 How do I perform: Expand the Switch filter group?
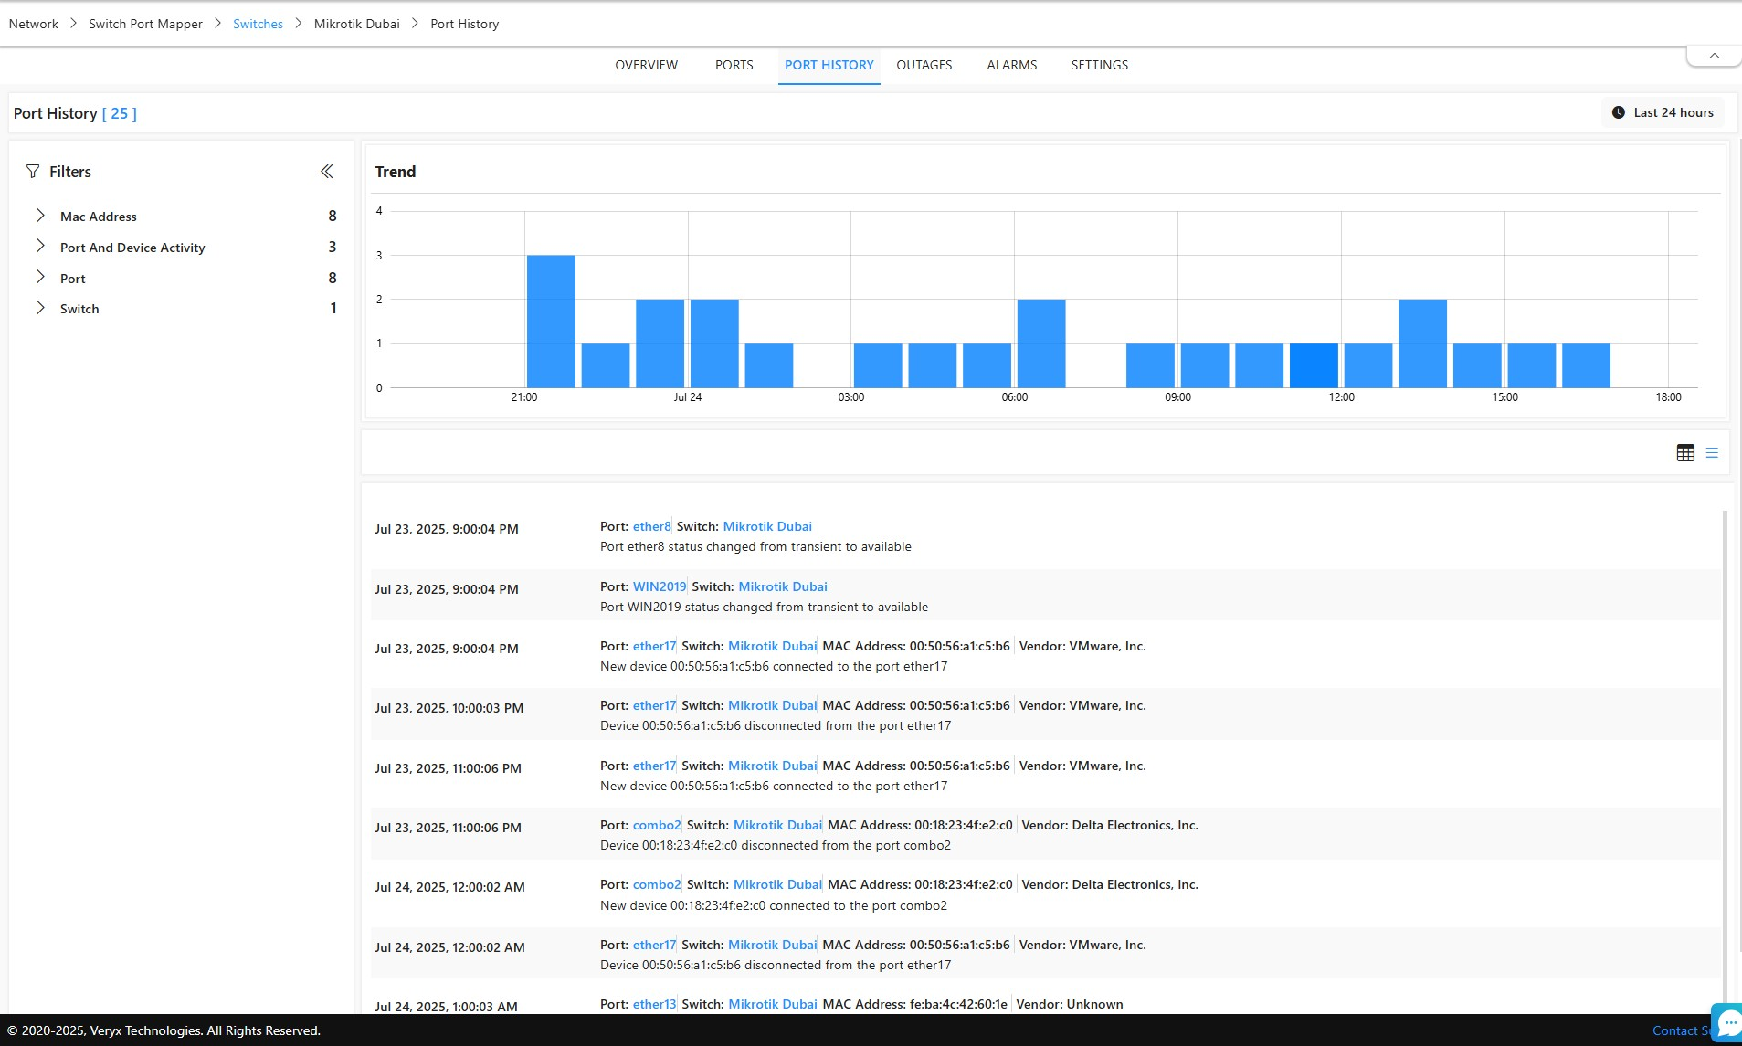tap(40, 309)
